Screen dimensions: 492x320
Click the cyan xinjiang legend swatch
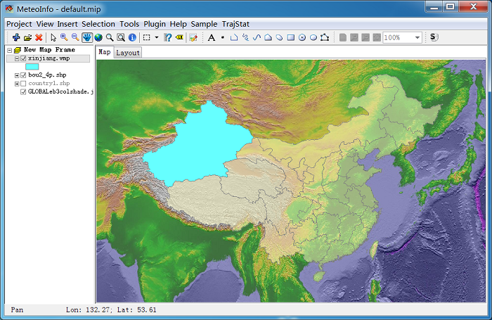(x=32, y=67)
